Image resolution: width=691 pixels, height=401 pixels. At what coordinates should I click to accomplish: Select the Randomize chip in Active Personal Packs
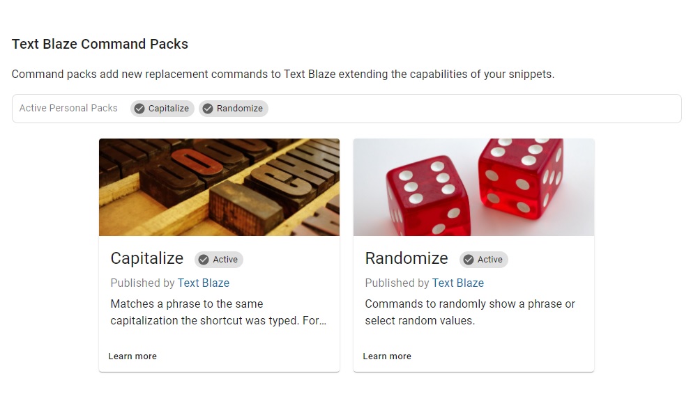tap(234, 109)
